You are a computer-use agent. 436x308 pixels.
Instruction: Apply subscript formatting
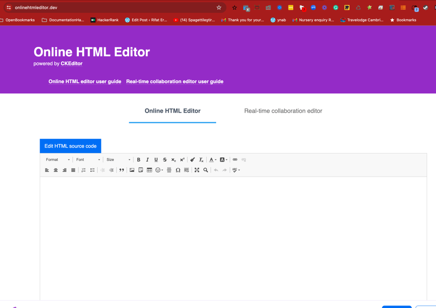(x=173, y=160)
